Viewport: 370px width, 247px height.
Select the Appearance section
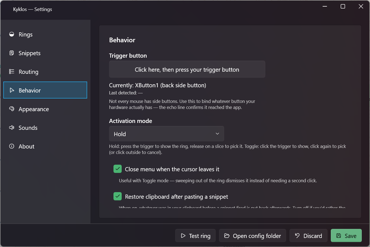coord(45,109)
